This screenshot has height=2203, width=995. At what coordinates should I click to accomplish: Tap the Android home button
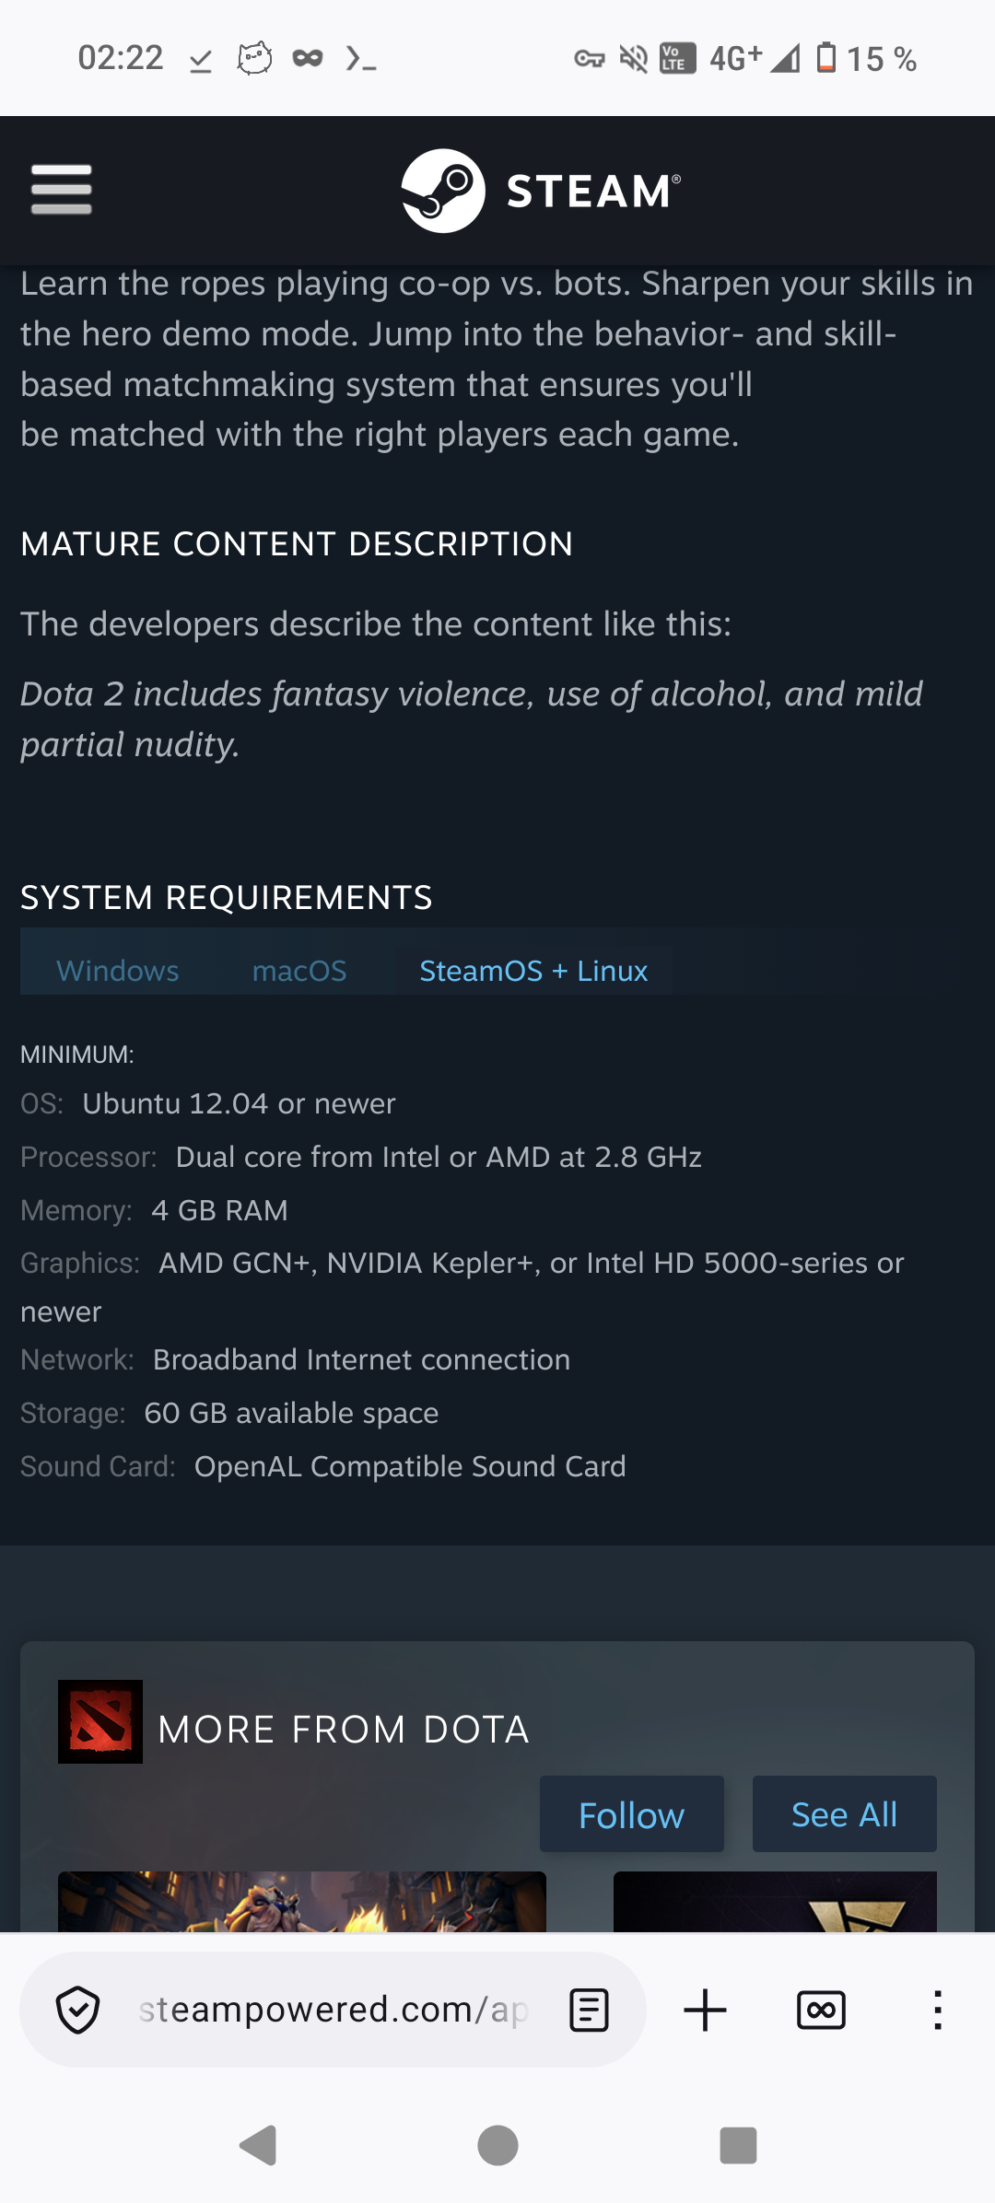(x=497, y=2146)
